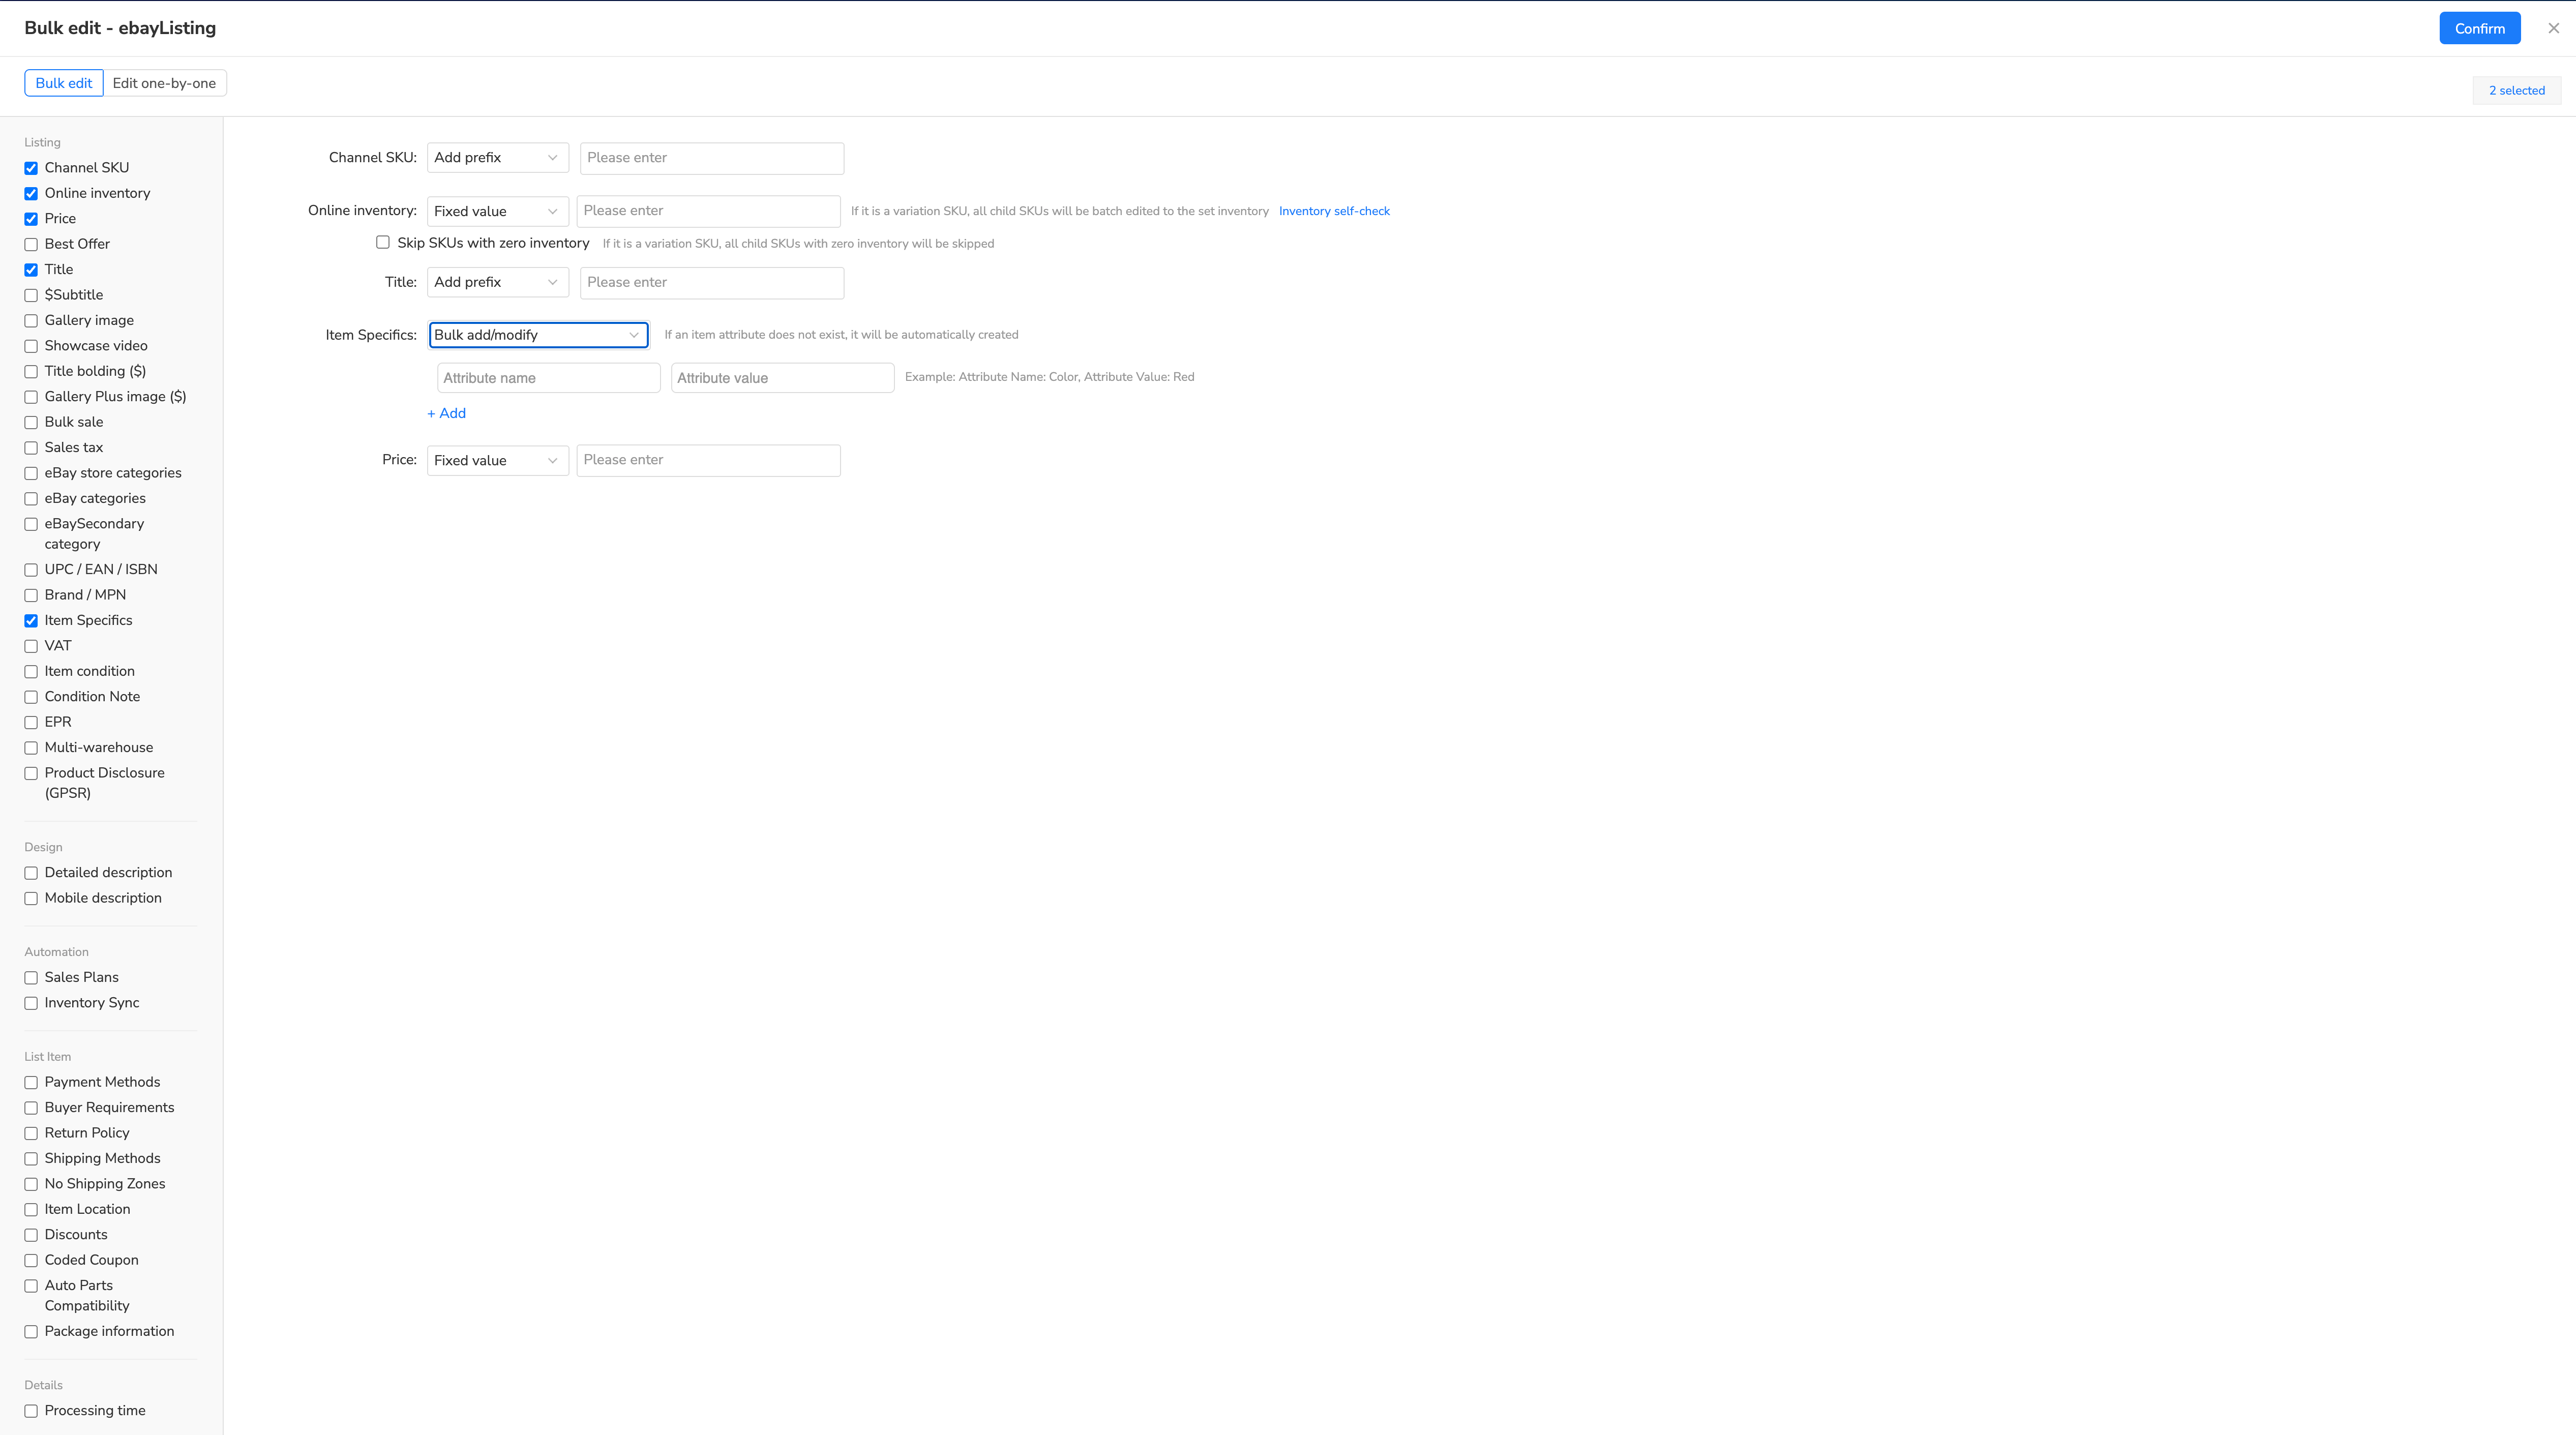2576x1435 pixels.
Task: Focus the Attribute value field
Action: pyautogui.click(x=782, y=378)
